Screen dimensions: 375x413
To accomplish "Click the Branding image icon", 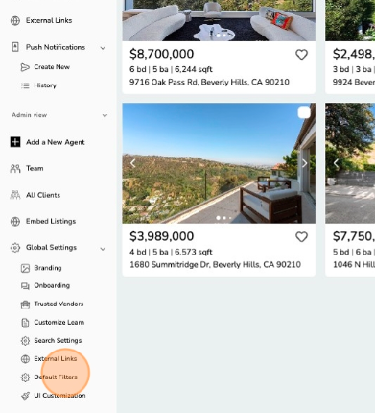I will coord(25,268).
